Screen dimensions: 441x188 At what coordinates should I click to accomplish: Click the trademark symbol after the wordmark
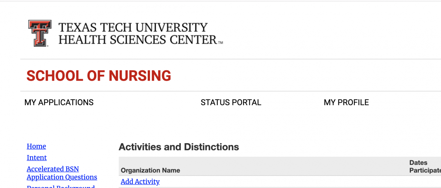point(220,43)
